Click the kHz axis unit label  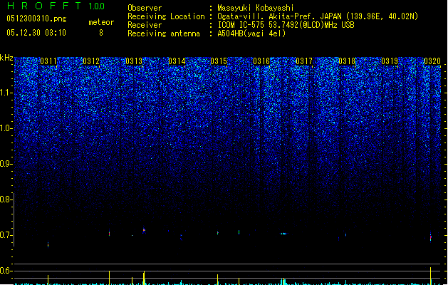click(6, 58)
